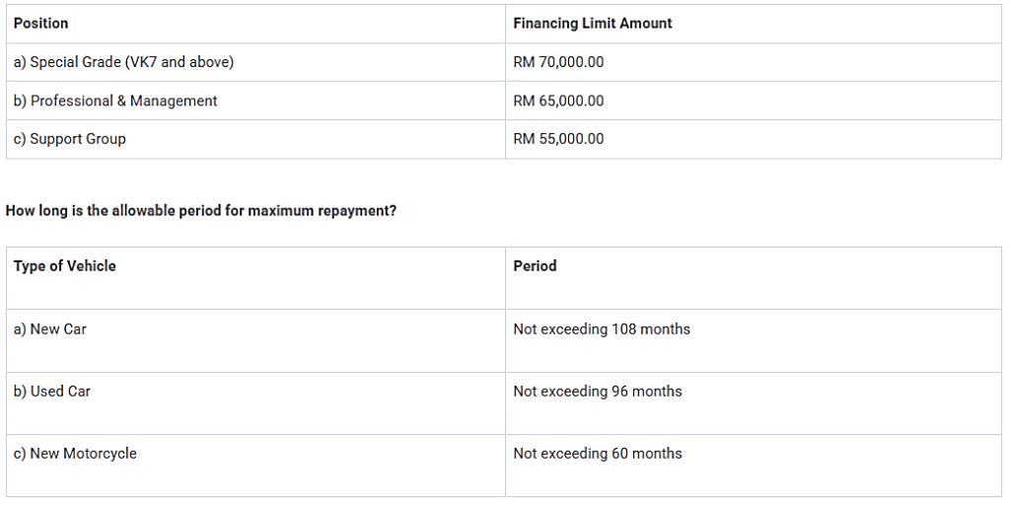Select the Used Car row label
The width and height of the screenshot is (1010, 505).
point(51,392)
